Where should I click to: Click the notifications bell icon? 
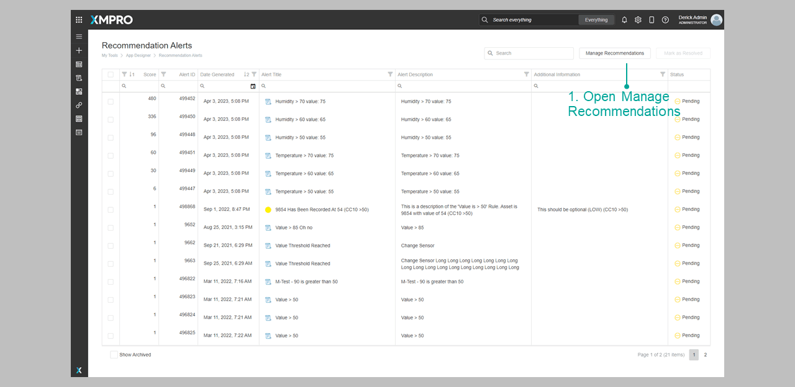click(x=624, y=20)
